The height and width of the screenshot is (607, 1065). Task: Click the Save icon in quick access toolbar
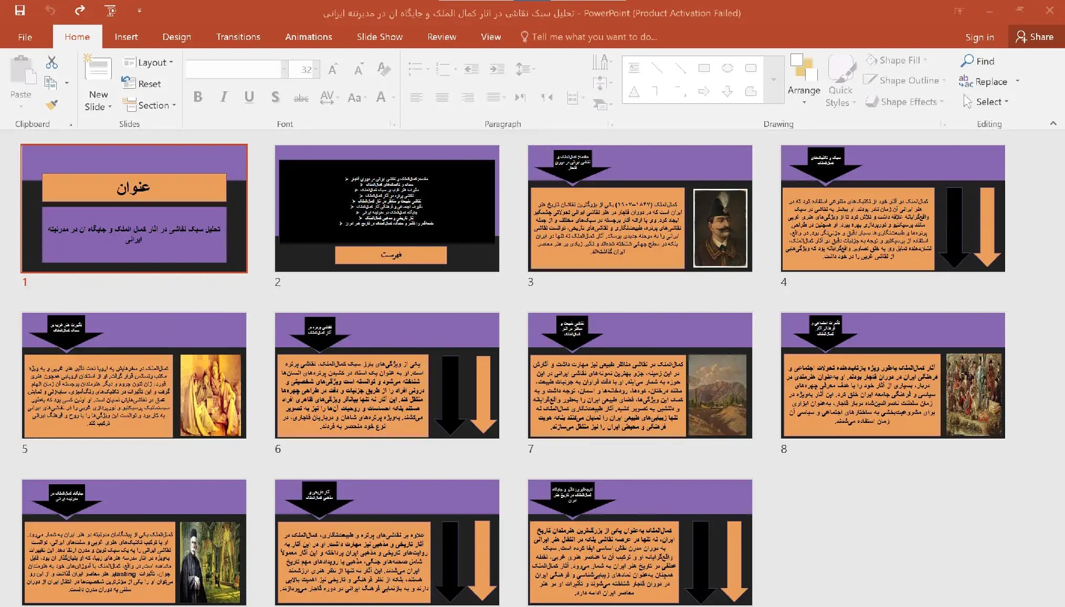[x=20, y=10]
